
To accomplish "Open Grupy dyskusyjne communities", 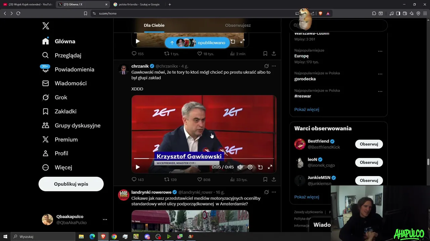I will (x=71, y=126).
